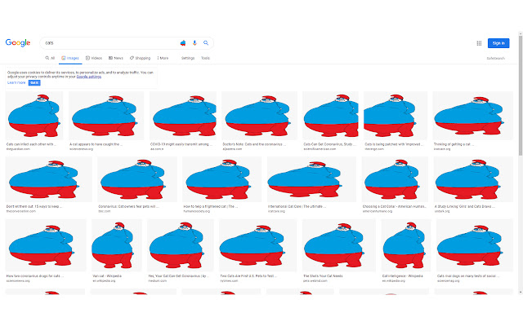Open thumbnail for International Cat Care
Screen dimensions: 523x326
(311, 179)
